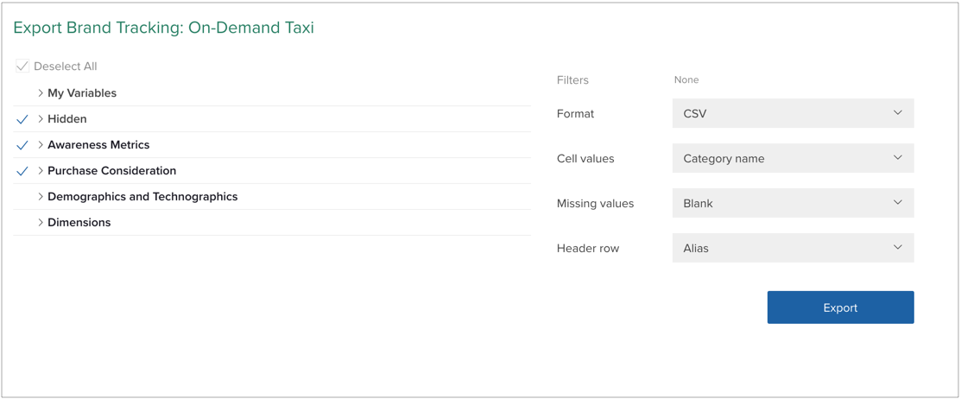This screenshot has height=399, width=961.
Task: Expand Demographics and Technographics chevron
Action: pyautogui.click(x=41, y=196)
